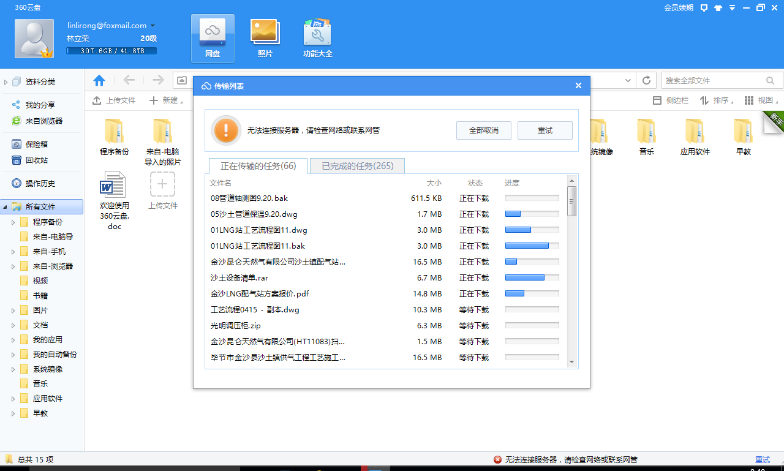Select the 08管道轴测图9.20.bak row

click(x=386, y=198)
